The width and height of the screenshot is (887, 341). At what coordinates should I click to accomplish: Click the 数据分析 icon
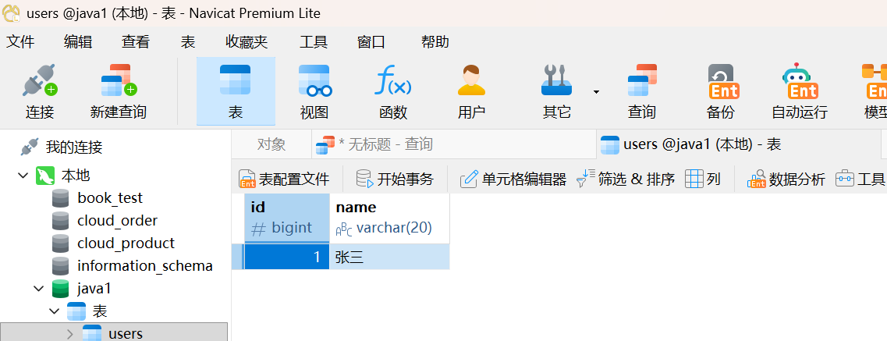[x=756, y=179]
